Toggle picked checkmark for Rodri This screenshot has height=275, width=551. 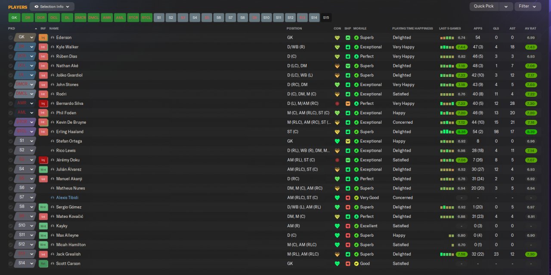(10, 94)
